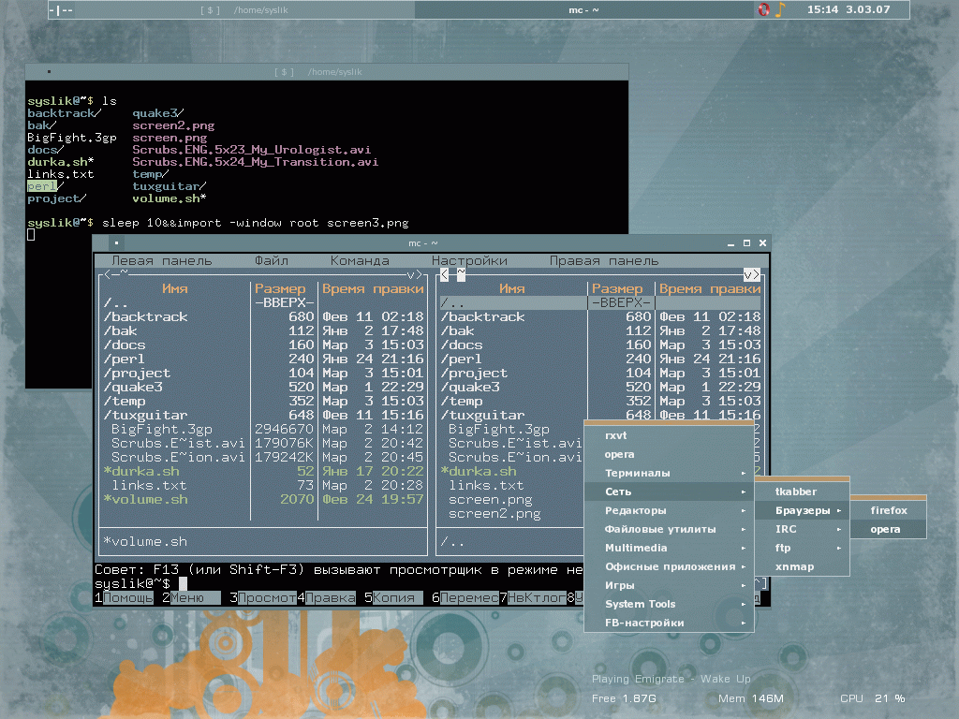The width and height of the screenshot is (959, 719).
Task: Sort left panel by the Имя column header
Action: point(175,288)
